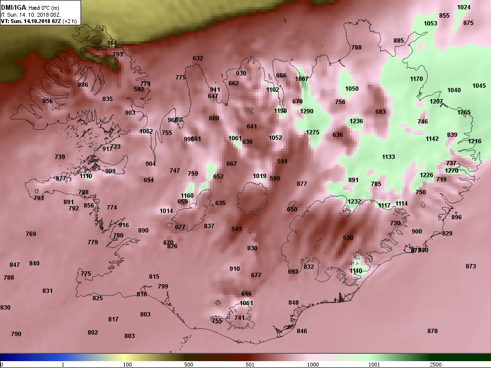Screen dimensions: 491x368
Task: Select the 100 label on the color scale
Action: click(128, 365)
